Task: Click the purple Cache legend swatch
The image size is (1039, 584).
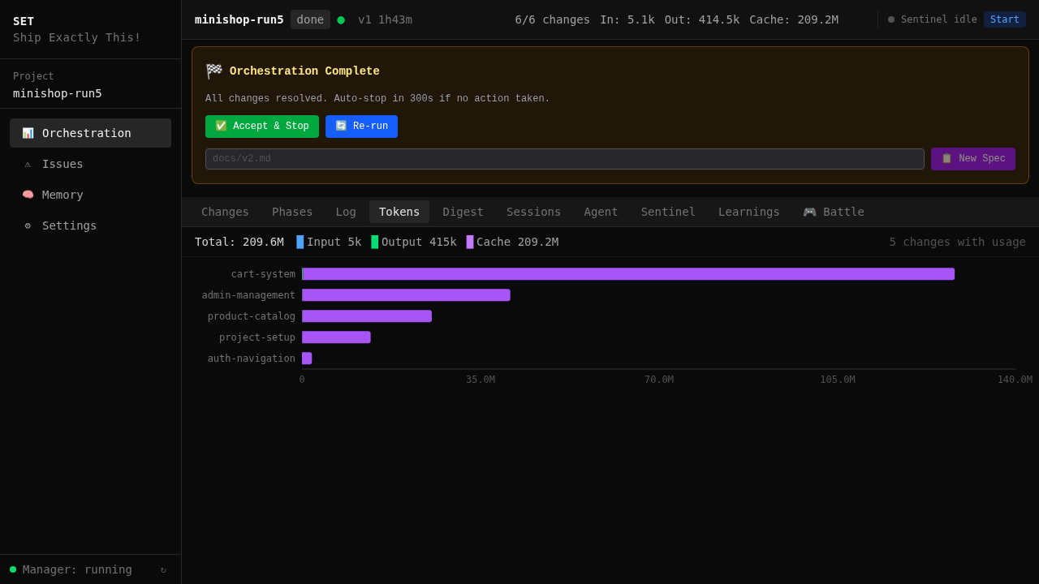Action: [469, 242]
